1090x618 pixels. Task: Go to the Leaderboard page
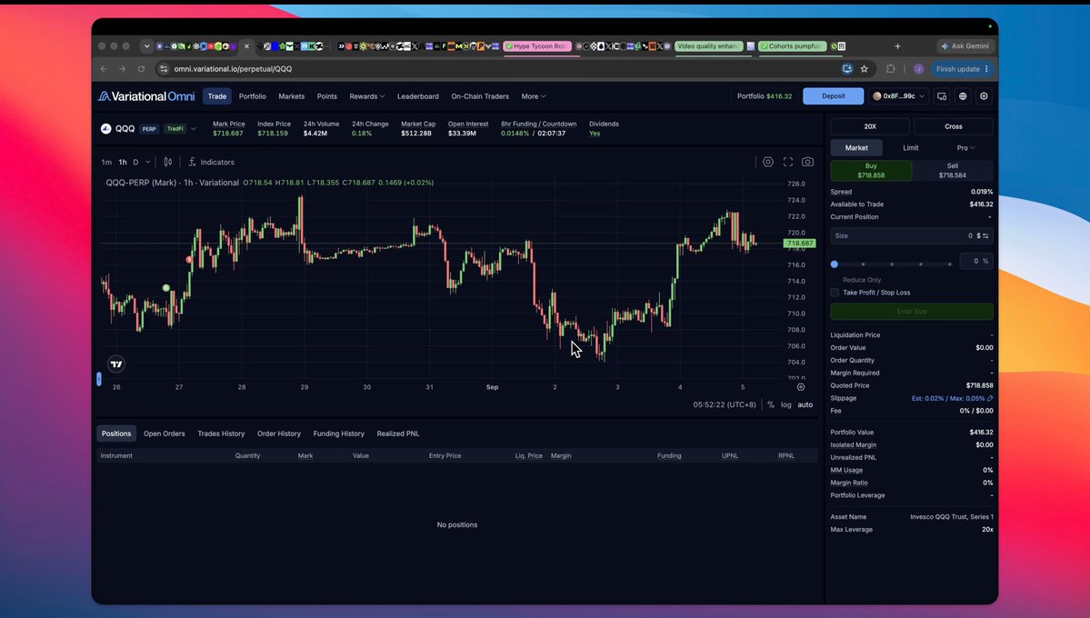[418, 96]
